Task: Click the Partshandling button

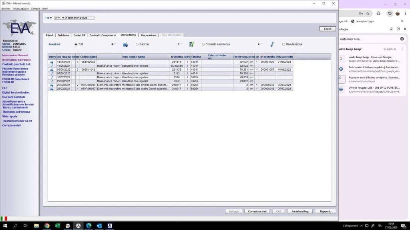Action: click(x=300, y=212)
